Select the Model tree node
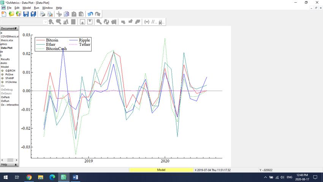323x182 pixels. click(x=5, y=67)
